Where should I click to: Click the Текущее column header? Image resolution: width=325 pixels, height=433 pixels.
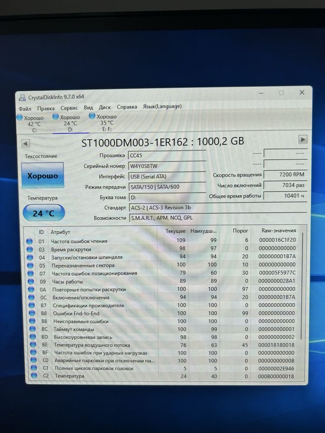(175, 231)
